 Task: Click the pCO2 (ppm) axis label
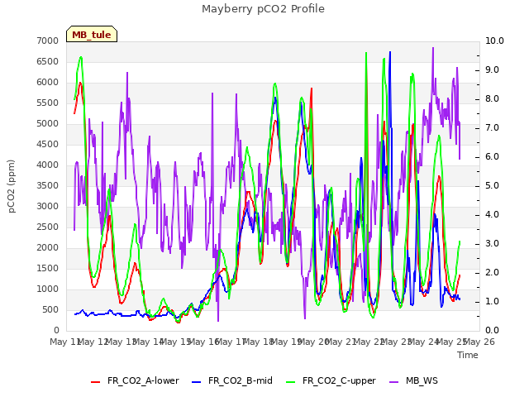point(12,186)
